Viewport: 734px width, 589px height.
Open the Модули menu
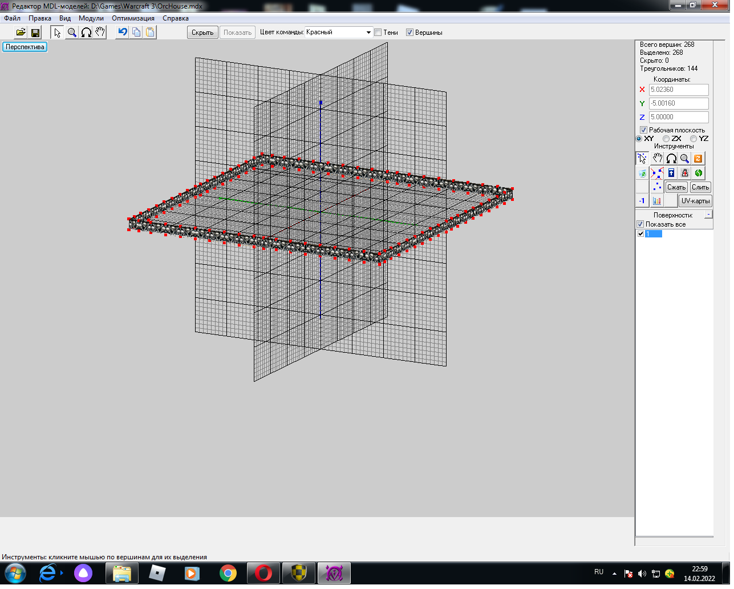point(91,18)
